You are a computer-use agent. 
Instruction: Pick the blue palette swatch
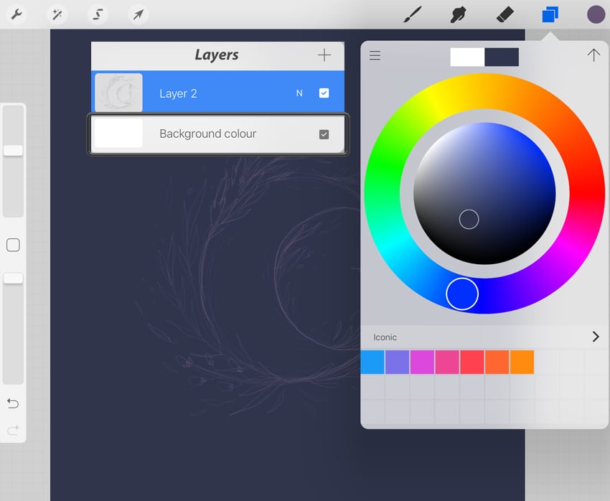pos(372,362)
